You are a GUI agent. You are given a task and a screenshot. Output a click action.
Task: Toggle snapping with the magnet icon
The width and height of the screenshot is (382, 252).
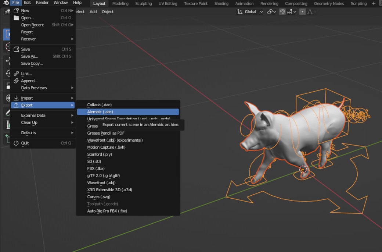(282, 12)
